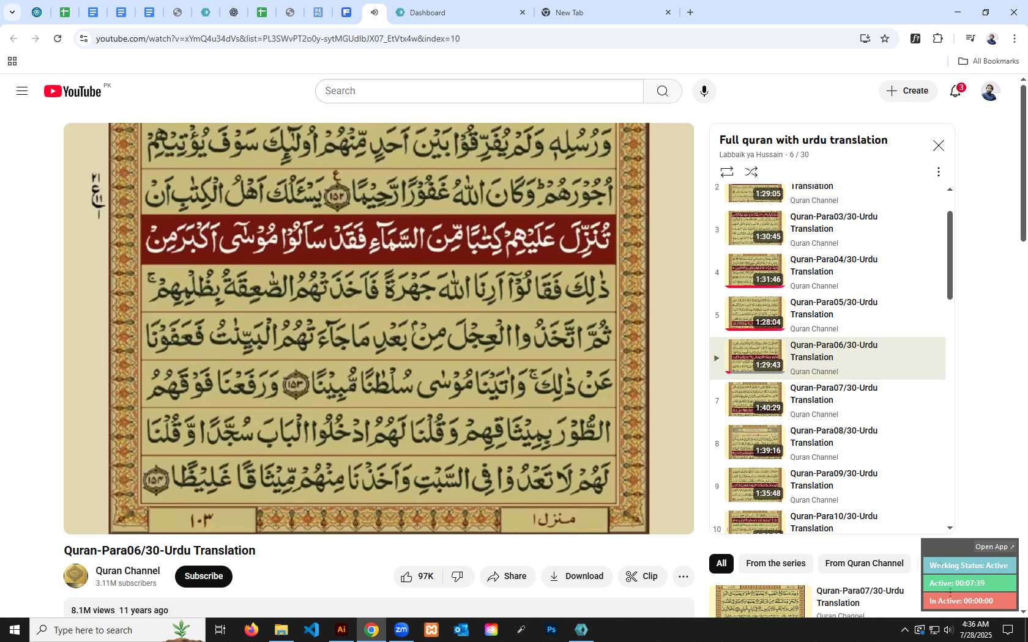Click playlist scrollbar up arrow

(950, 190)
